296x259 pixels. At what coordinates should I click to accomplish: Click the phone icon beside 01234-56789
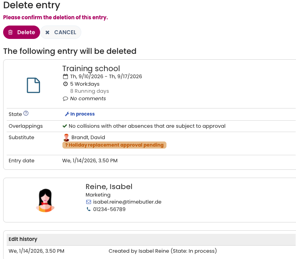click(x=88, y=209)
